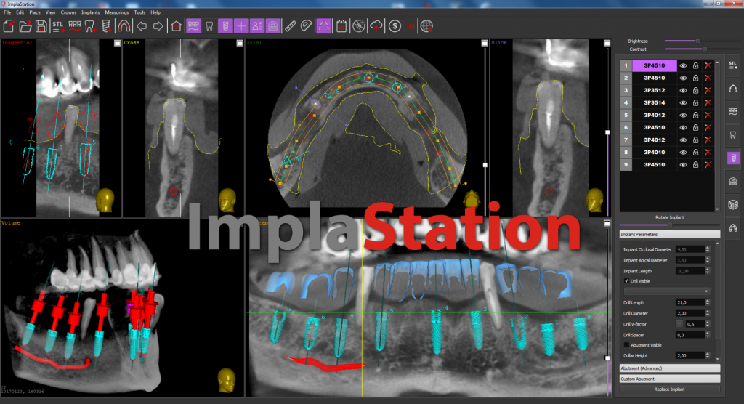Save project with floppy disk icon
Image resolution: width=744 pixels, height=404 pixels.
(x=41, y=26)
